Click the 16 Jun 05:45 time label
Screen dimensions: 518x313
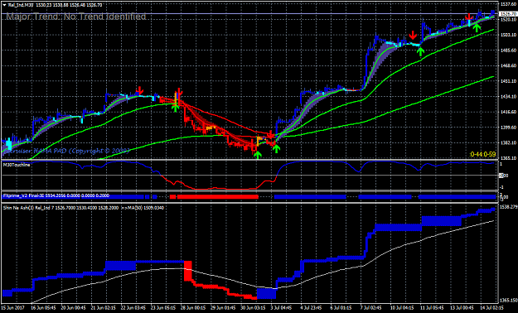click(44, 307)
